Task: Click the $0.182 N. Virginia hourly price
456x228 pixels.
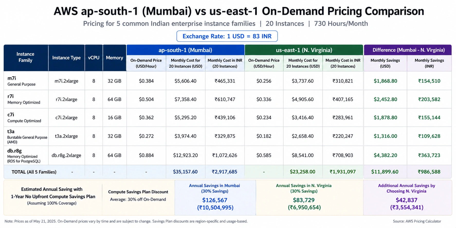Action: point(264,136)
